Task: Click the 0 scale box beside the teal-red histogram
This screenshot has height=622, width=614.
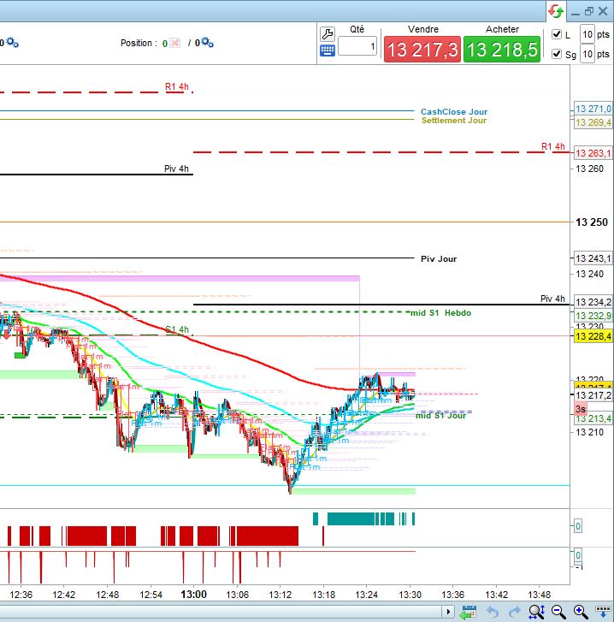Action: point(578,526)
